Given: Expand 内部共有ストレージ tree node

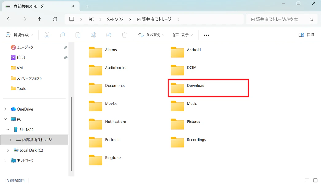Looking at the screenshot, I should tap(10, 140).
